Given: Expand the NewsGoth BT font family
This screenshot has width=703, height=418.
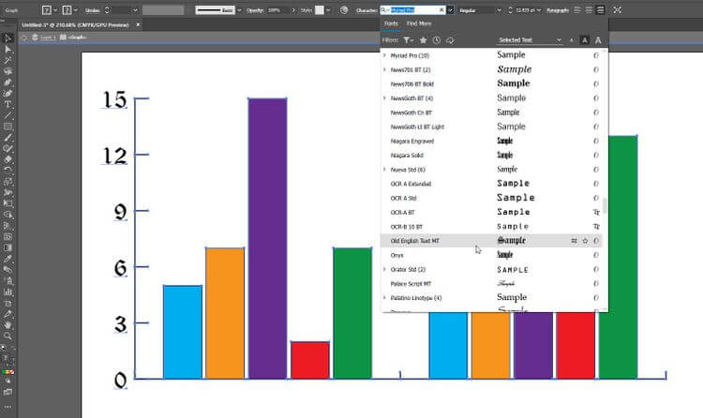Looking at the screenshot, I should (x=384, y=97).
